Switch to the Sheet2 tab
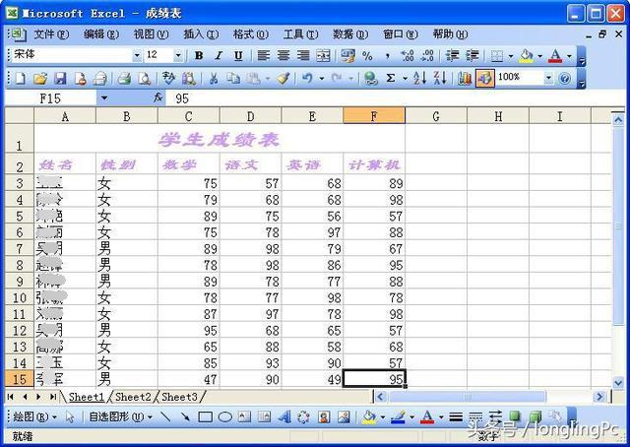Image resolution: width=630 pixels, height=447 pixels. coord(133,397)
